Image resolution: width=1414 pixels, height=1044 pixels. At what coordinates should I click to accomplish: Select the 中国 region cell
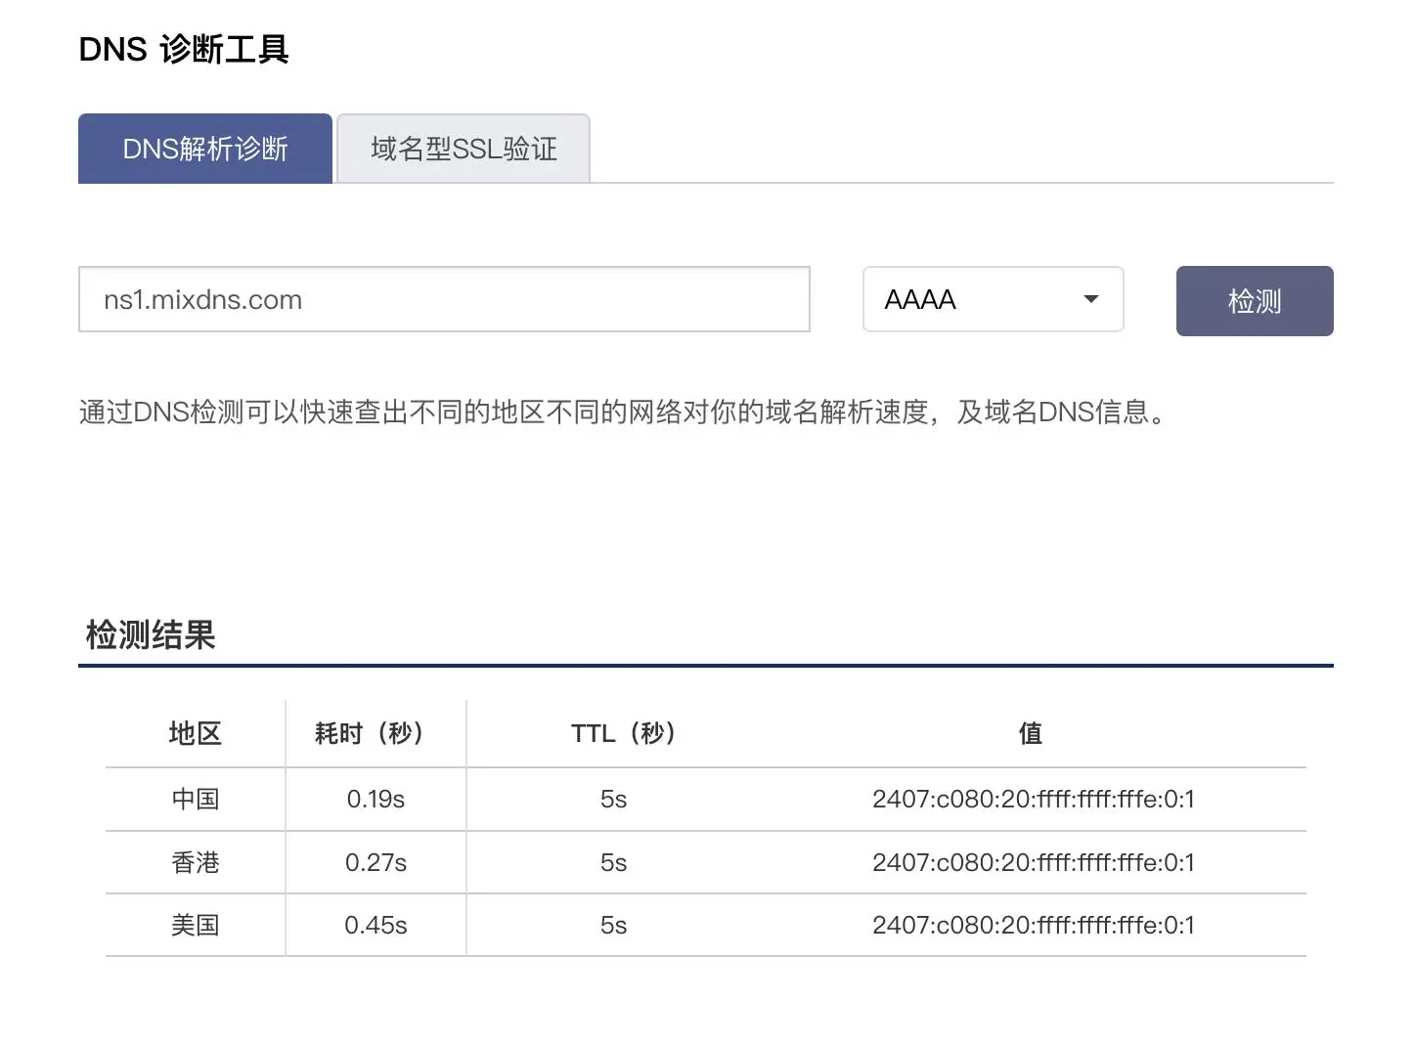point(196,799)
